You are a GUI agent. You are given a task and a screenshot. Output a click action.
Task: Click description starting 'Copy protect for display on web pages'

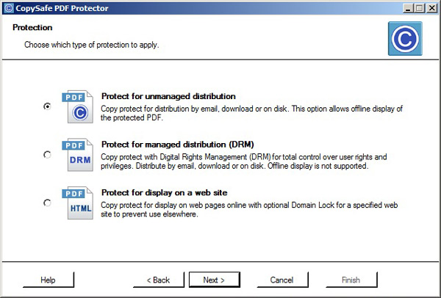[249, 209]
